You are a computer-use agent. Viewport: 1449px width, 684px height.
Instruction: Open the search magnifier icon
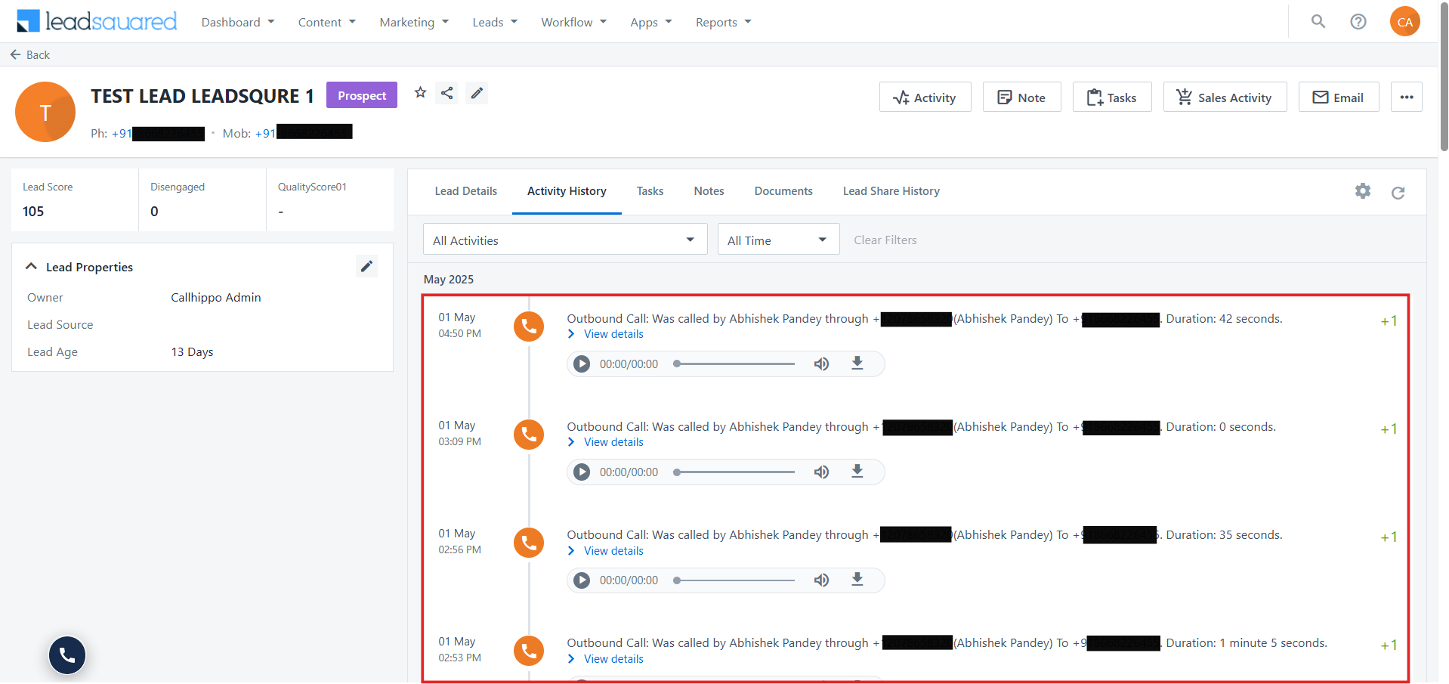click(x=1318, y=21)
